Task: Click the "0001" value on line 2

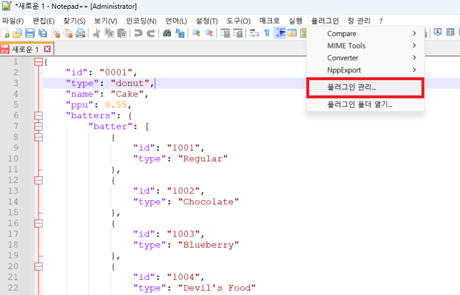Action: coord(116,72)
